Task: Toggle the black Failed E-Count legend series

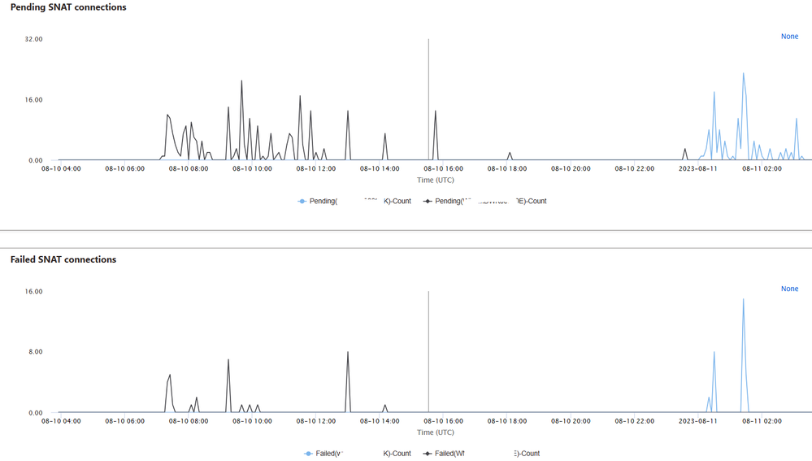Action: pyautogui.click(x=482, y=453)
